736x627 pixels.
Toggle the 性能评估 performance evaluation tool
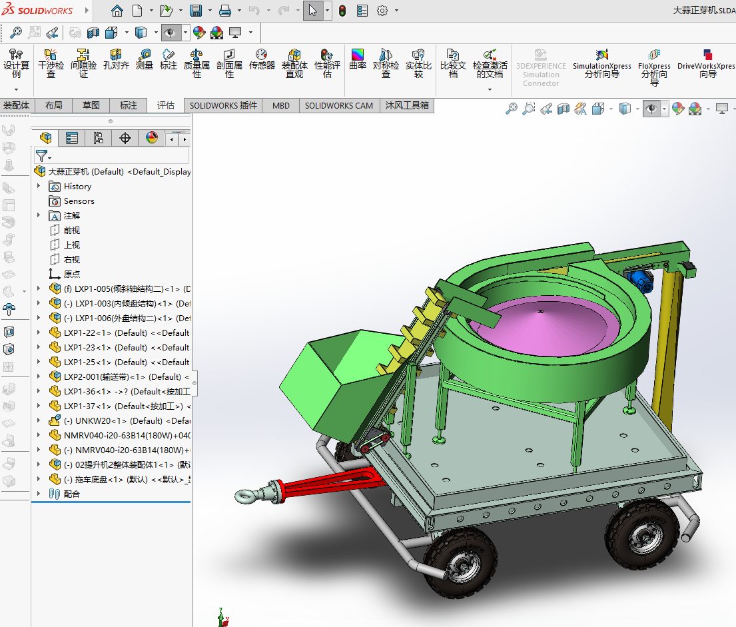[x=327, y=63]
